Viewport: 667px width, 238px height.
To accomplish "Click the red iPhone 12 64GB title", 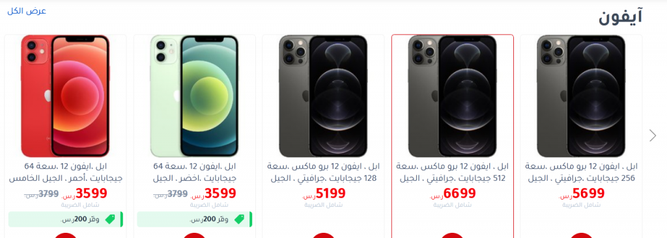I will tap(66, 172).
